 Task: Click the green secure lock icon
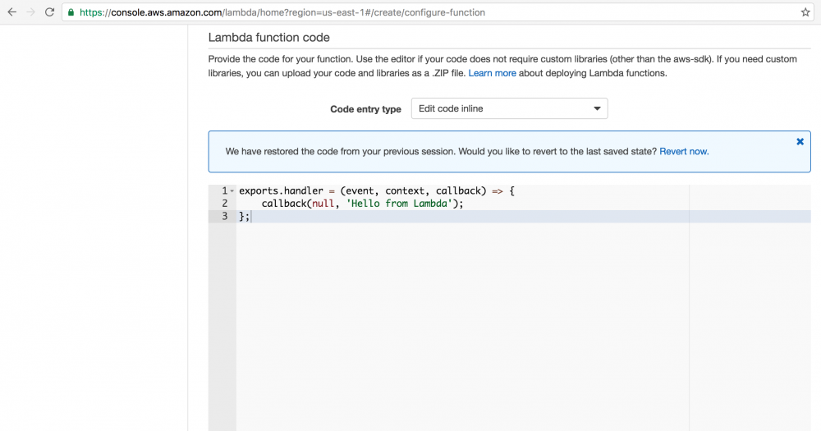pyautogui.click(x=71, y=12)
